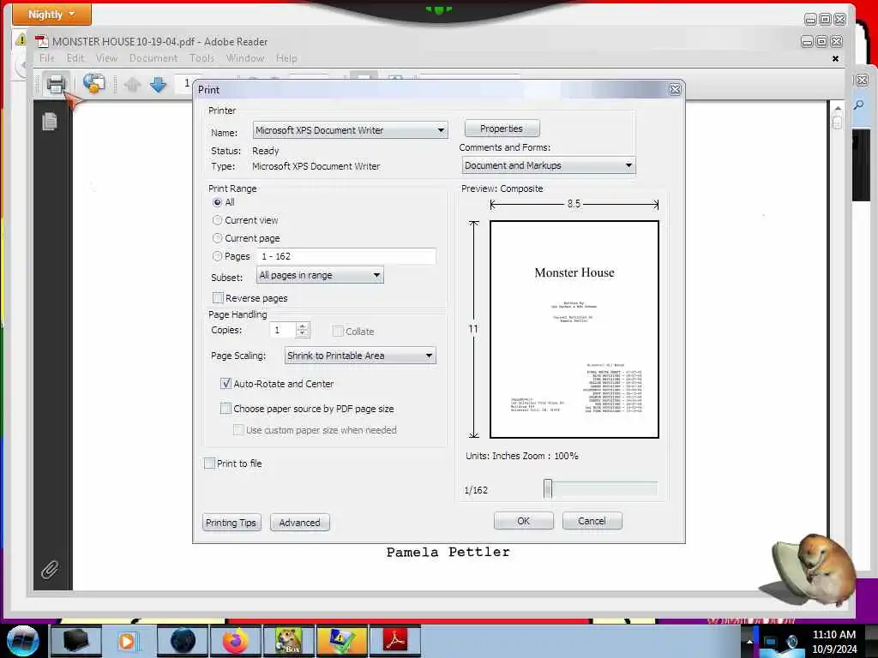Click the yellow warning icon beside the Reader title
Viewport: 878px width, 658px height.
pos(21,39)
